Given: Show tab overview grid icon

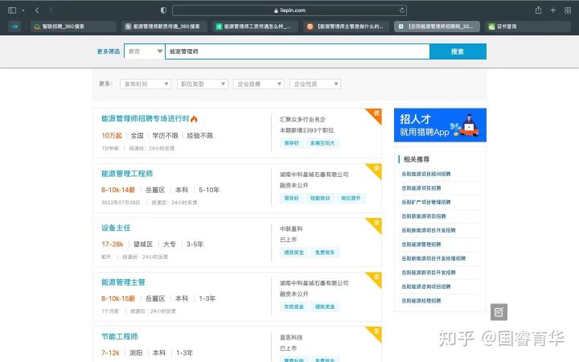Looking at the screenshot, I should (x=568, y=10).
